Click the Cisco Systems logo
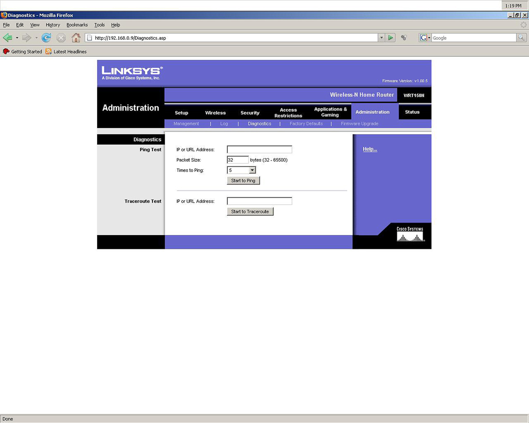 (x=410, y=234)
